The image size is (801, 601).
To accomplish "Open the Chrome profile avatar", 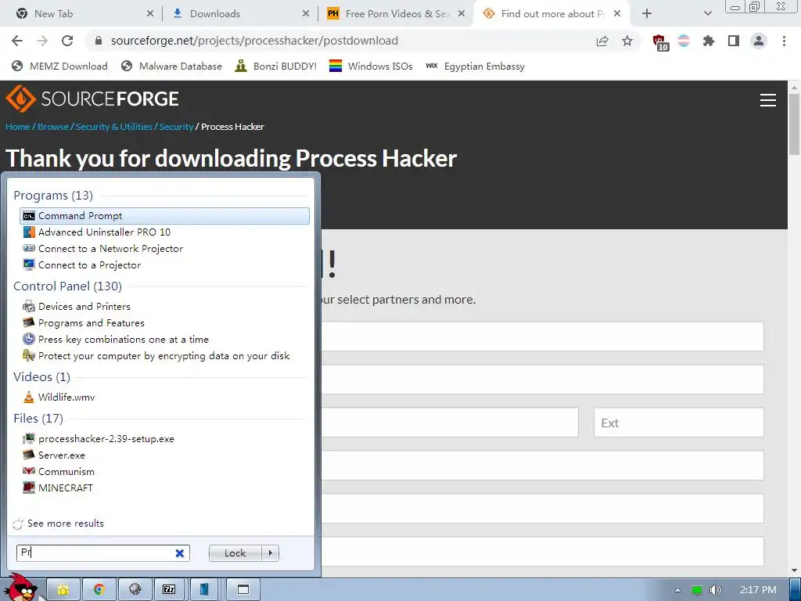I will (759, 41).
